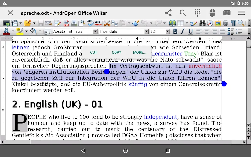251x157 pixels.
Task: Open the hamburger main menu
Action: [242, 13]
